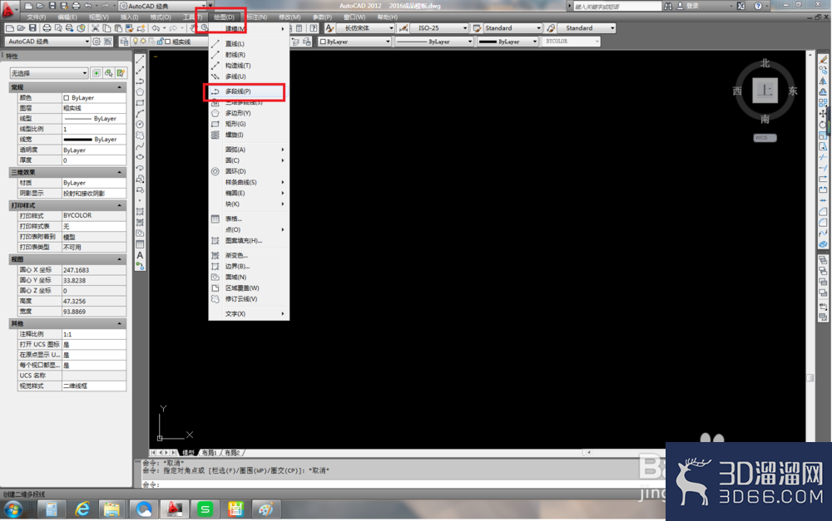
Task: Click the Cut scissors icon in standard toolbar
Action: coord(95,28)
